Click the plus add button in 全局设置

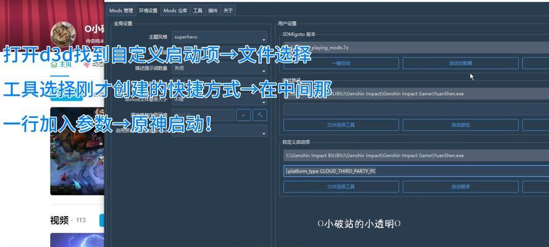243,115
